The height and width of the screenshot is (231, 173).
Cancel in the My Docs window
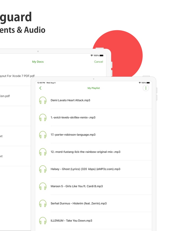click(x=99, y=62)
